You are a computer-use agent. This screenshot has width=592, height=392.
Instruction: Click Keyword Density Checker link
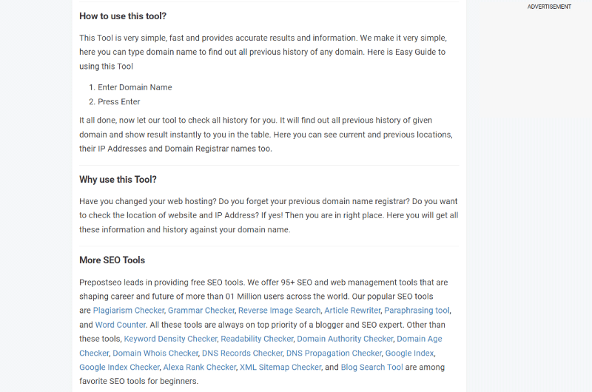(x=171, y=339)
